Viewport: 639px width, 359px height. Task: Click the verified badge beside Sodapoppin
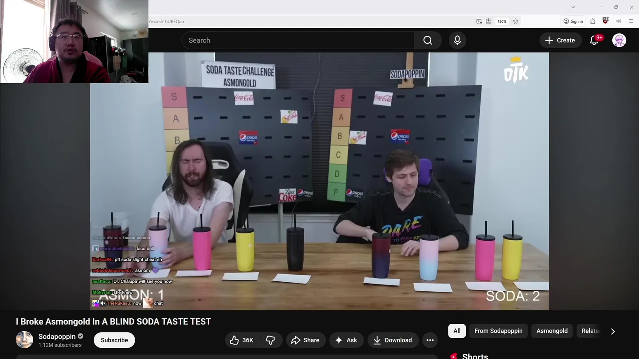point(80,337)
